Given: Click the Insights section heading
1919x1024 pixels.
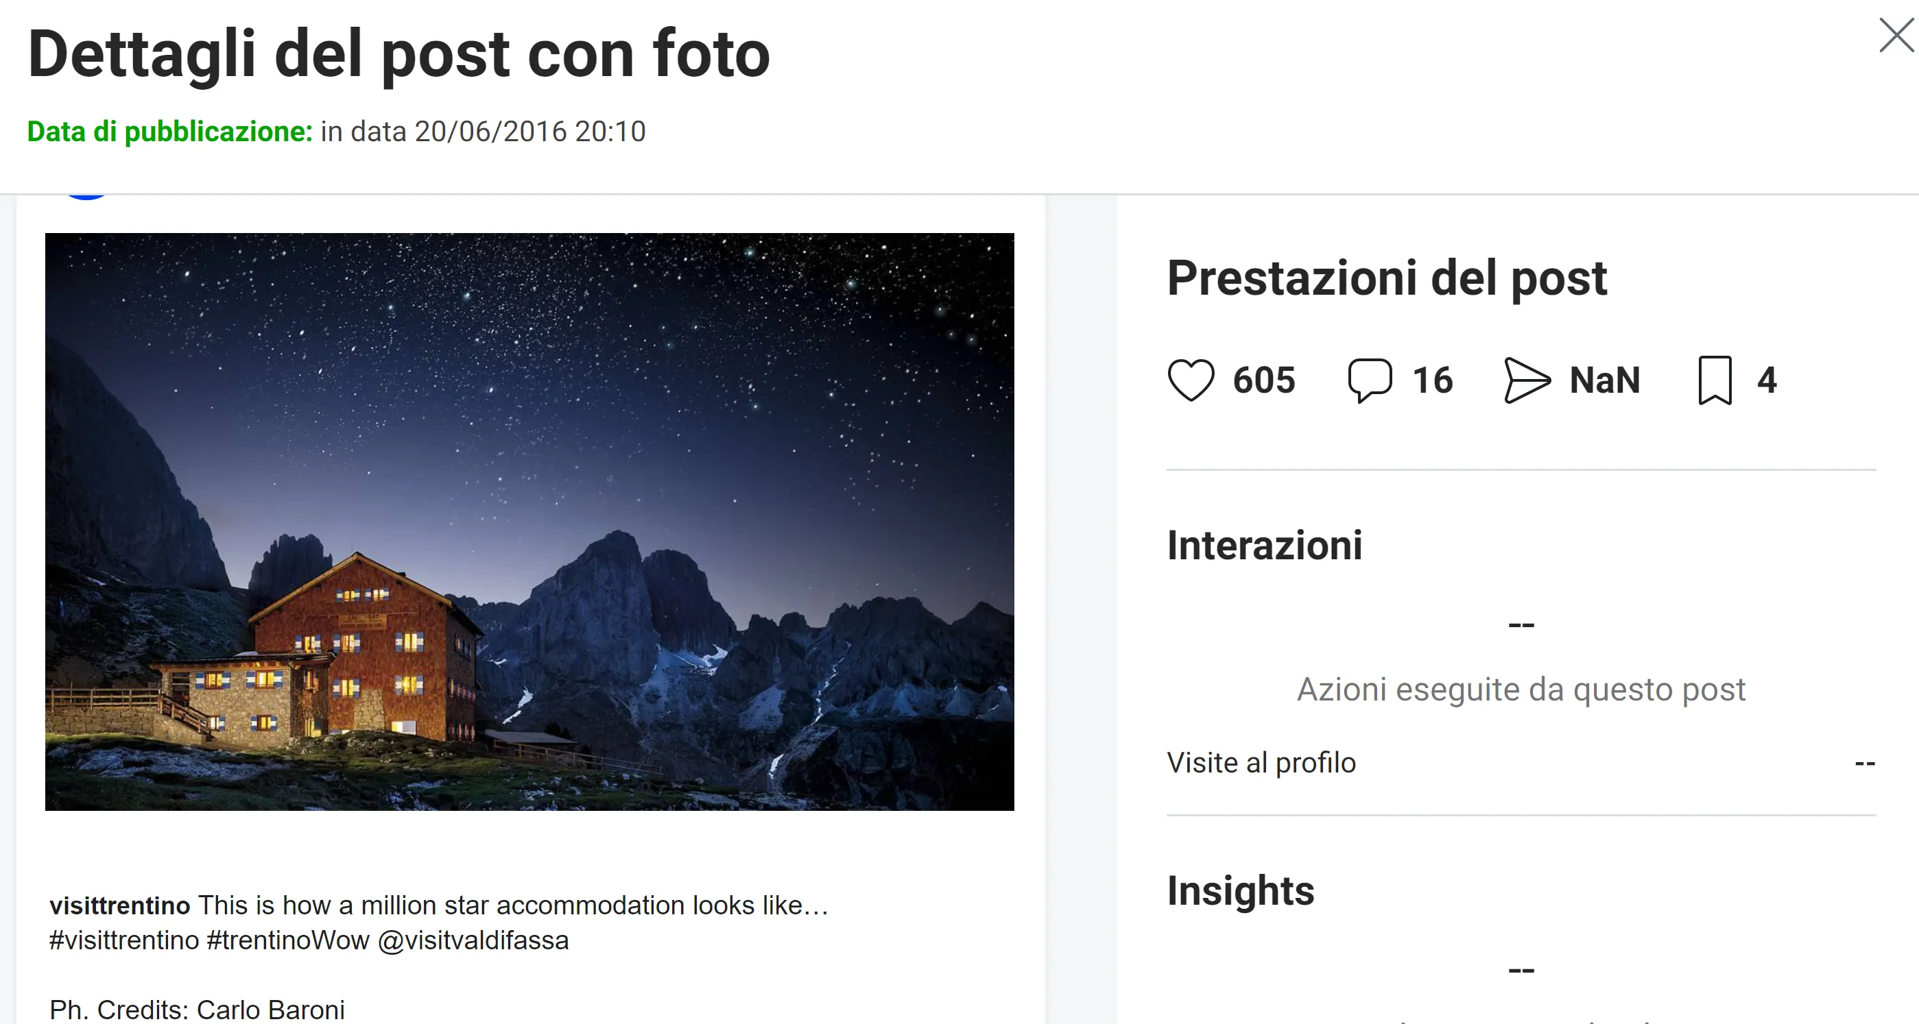Looking at the screenshot, I should [1240, 891].
